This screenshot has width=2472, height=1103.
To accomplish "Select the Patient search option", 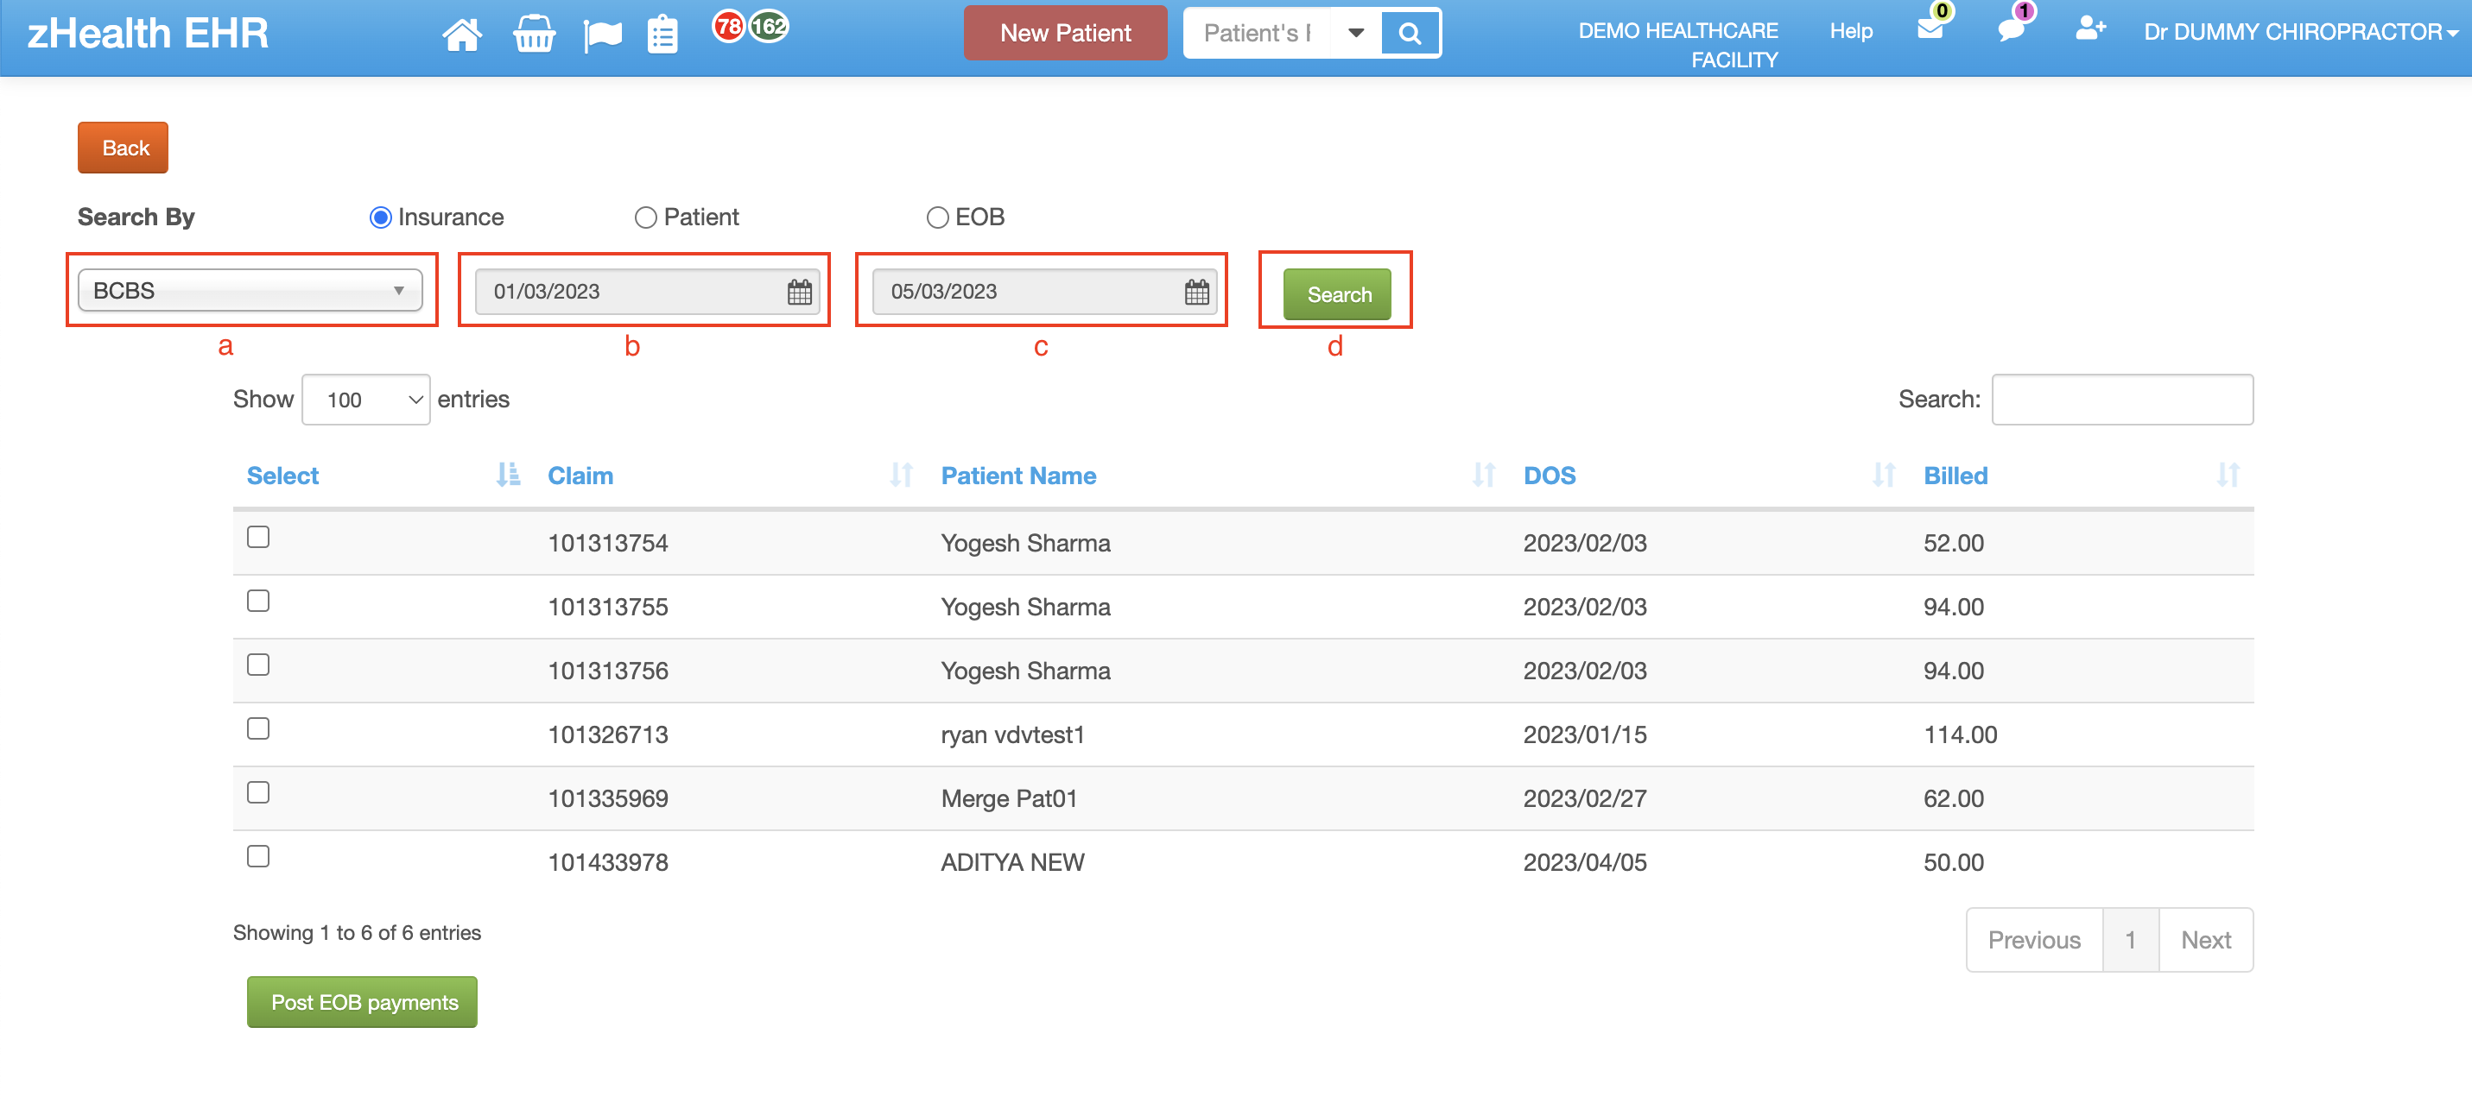I will pyautogui.click(x=646, y=217).
